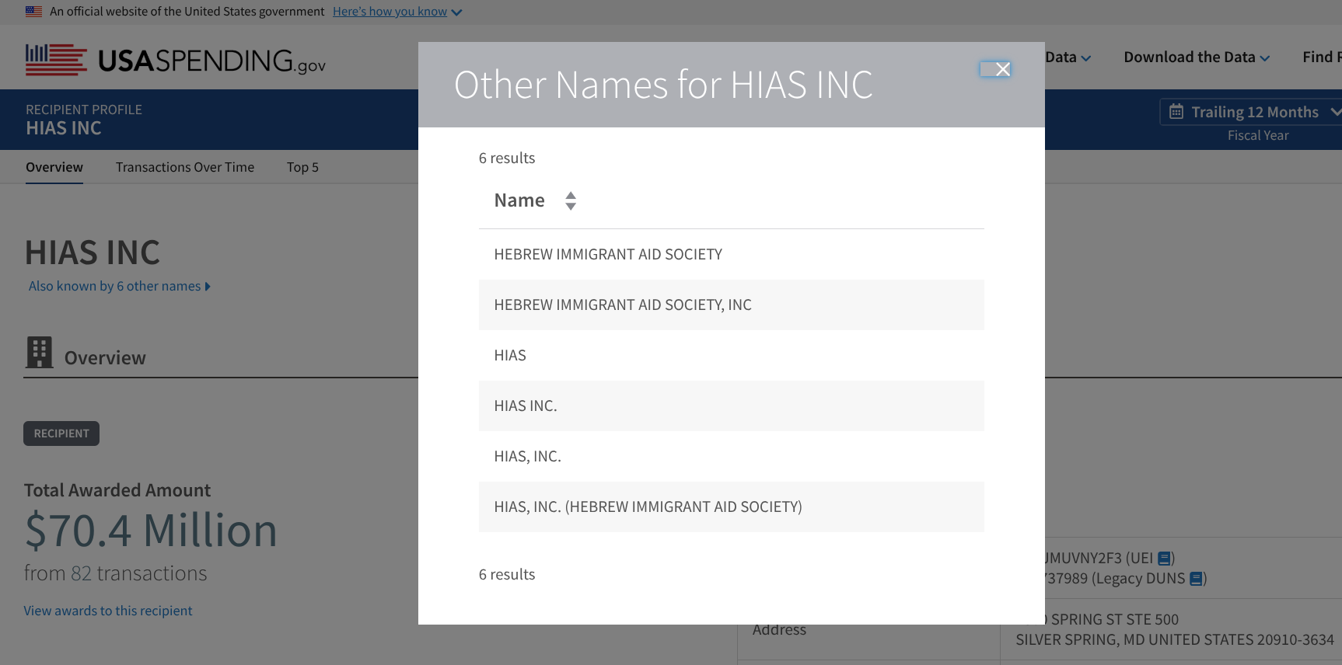Select the HIAS row in names list
The height and width of the screenshot is (665, 1342).
pyautogui.click(x=732, y=355)
